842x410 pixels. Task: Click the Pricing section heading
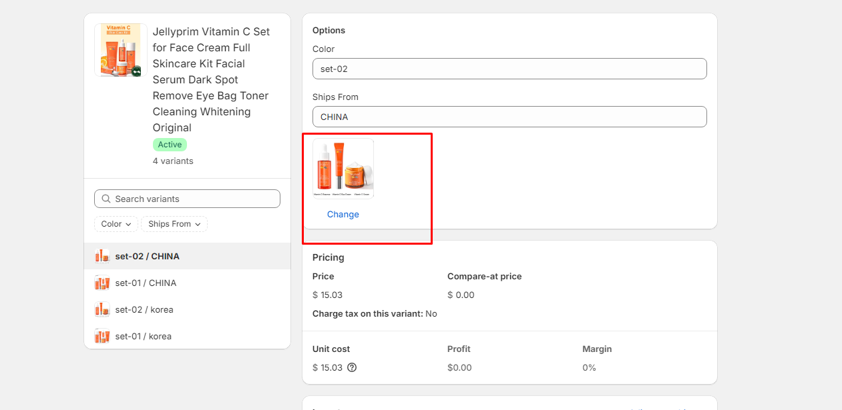point(329,257)
